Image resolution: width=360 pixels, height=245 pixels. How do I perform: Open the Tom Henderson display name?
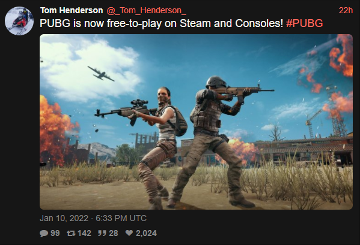pos(72,11)
